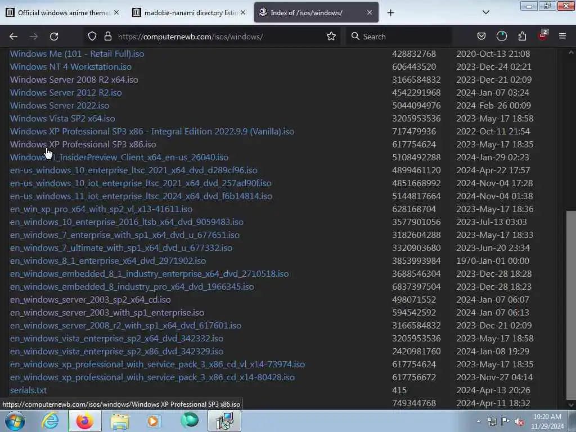Click the Search box field
The height and width of the screenshot is (432, 576).
click(x=399, y=37)
